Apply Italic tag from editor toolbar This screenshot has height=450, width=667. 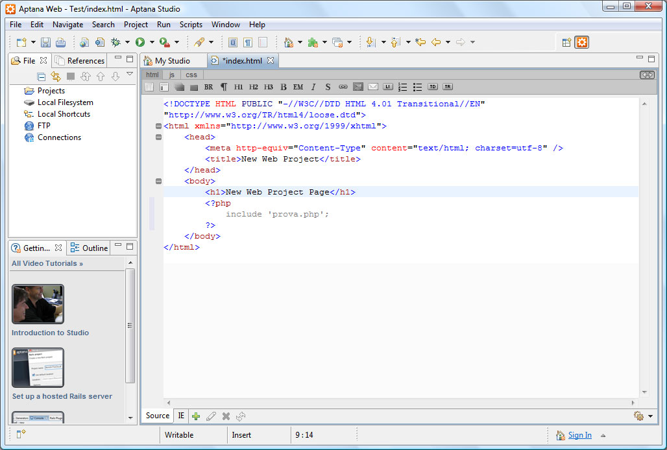coord(313,87)
